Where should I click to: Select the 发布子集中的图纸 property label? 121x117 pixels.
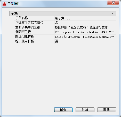[28, 27]
